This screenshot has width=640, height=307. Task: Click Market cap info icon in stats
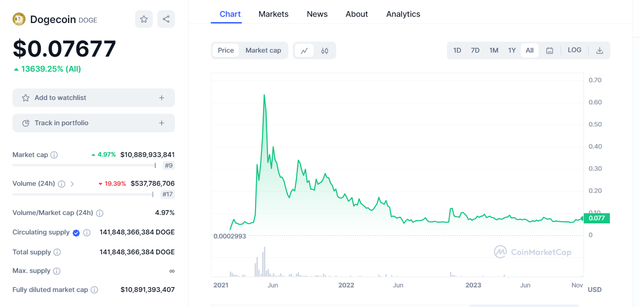coord(54,155)
